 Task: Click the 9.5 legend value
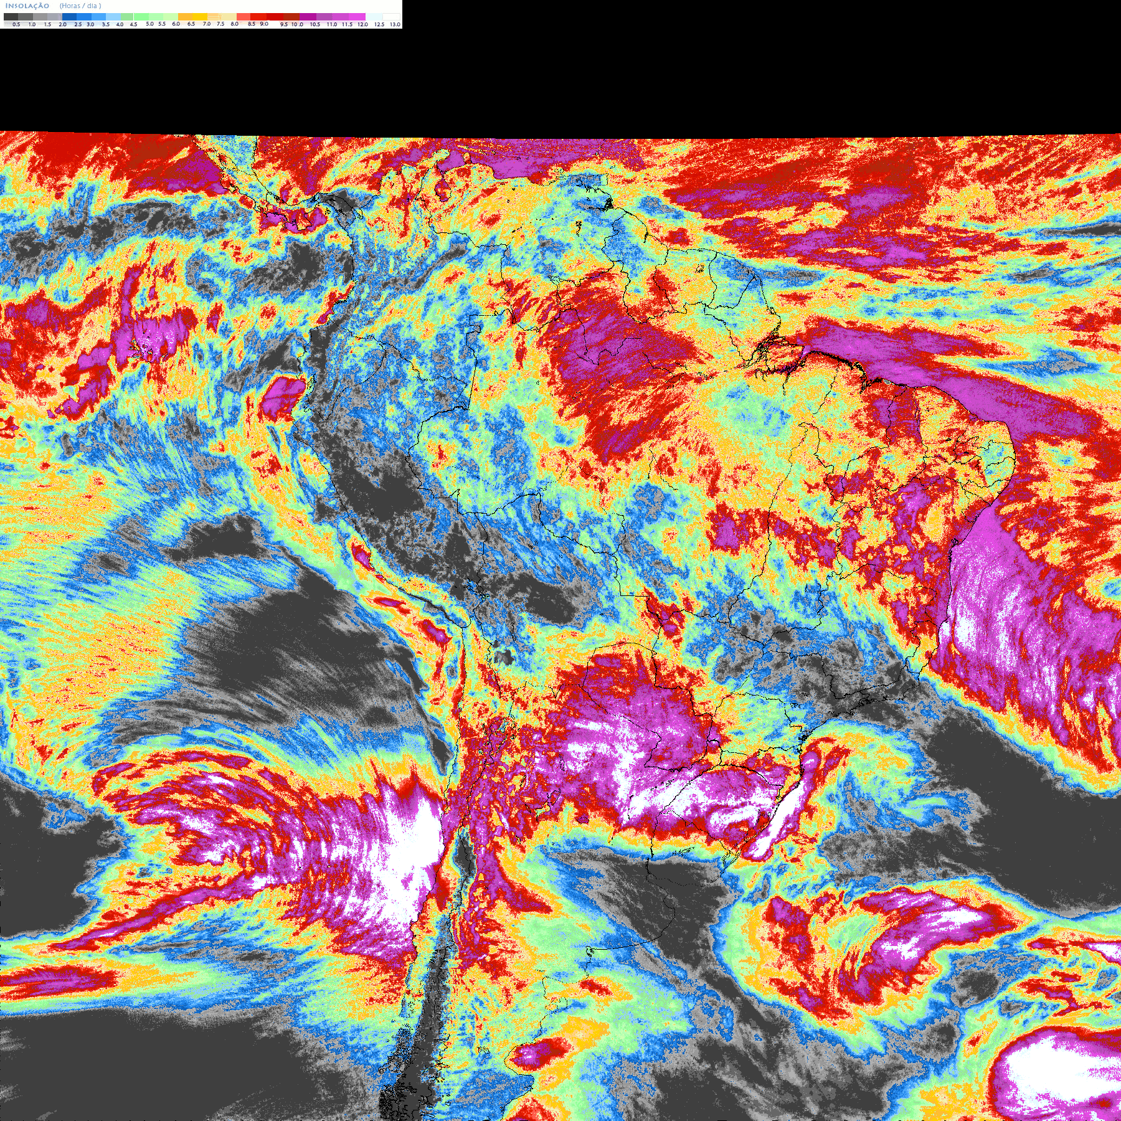coord(284,24)
